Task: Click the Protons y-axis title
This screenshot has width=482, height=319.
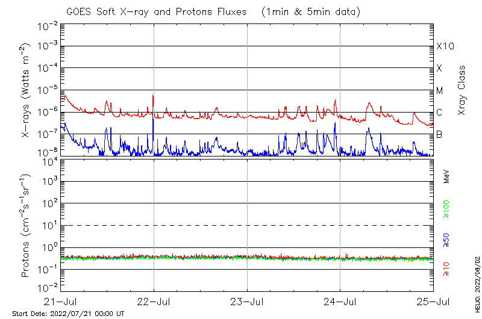Action: point(26,225)
